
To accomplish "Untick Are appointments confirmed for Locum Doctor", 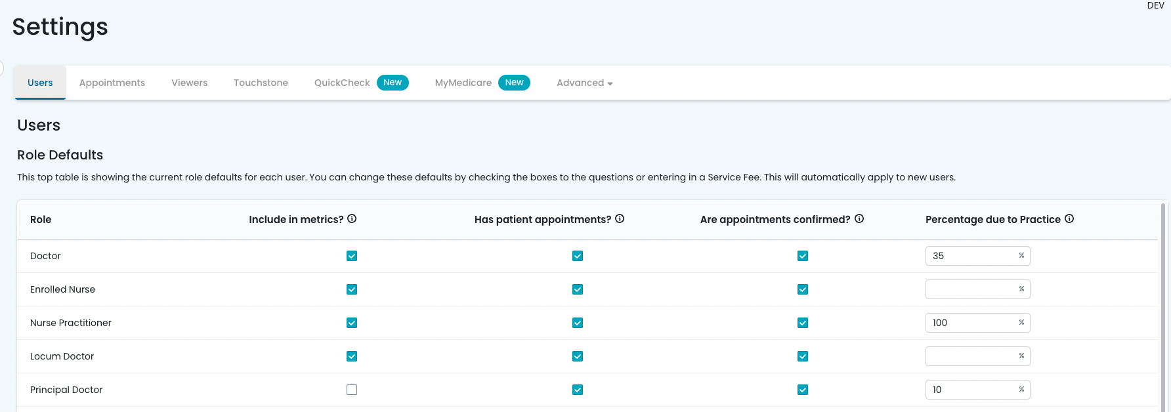I will coord(803,356).
